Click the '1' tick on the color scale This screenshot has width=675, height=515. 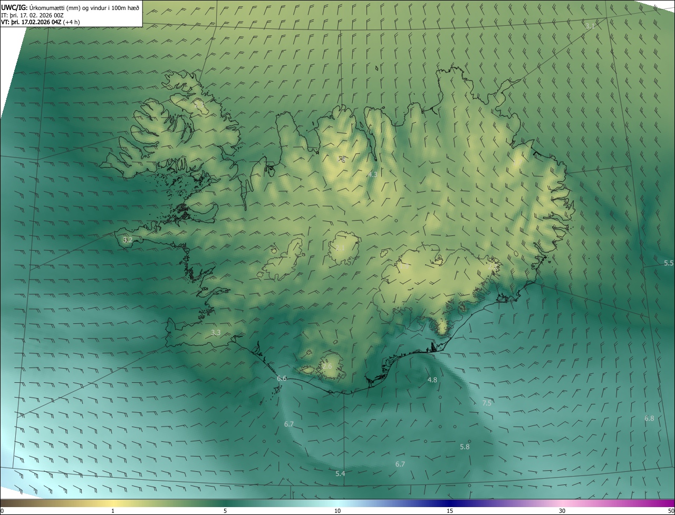[x=113, y=511]
